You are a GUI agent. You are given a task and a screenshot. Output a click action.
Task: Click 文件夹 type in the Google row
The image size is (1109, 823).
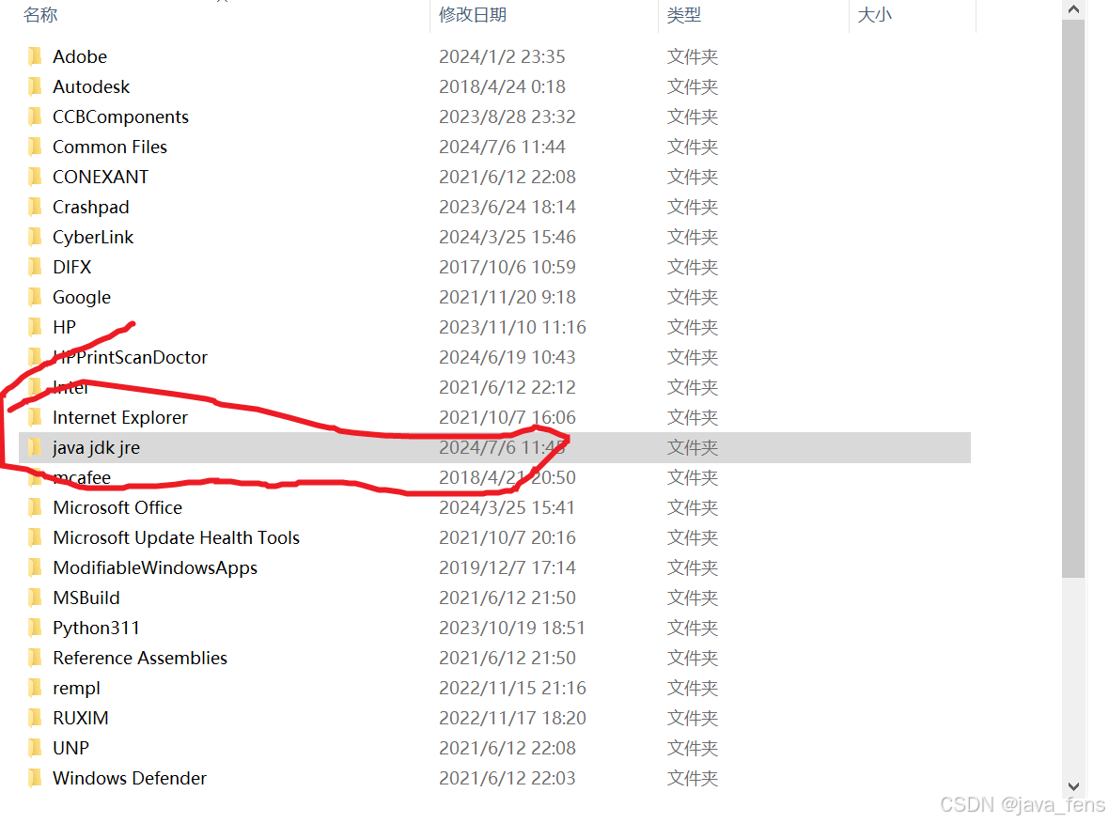(x=693, y=297)
